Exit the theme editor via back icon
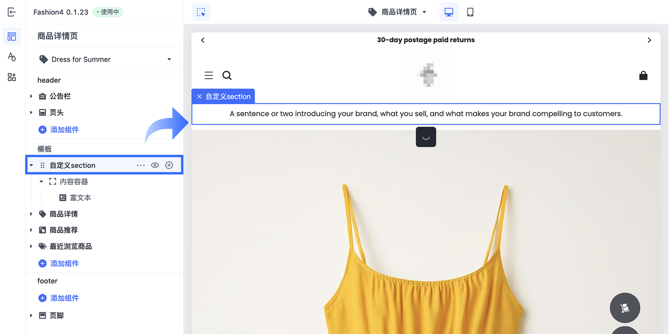 click(12, 12)
